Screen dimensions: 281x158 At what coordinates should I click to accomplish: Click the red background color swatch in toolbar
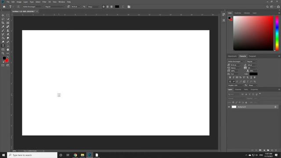[7, 61]
